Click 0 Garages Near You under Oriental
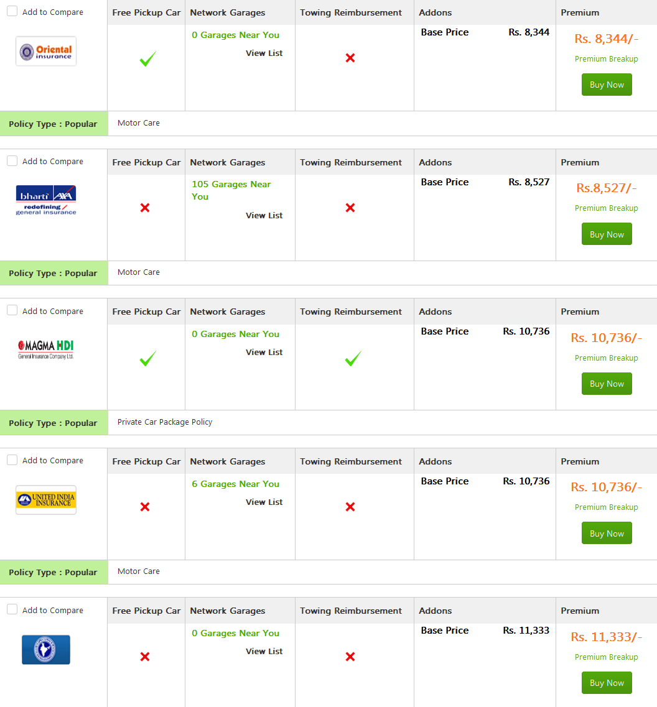 (236, 35)
